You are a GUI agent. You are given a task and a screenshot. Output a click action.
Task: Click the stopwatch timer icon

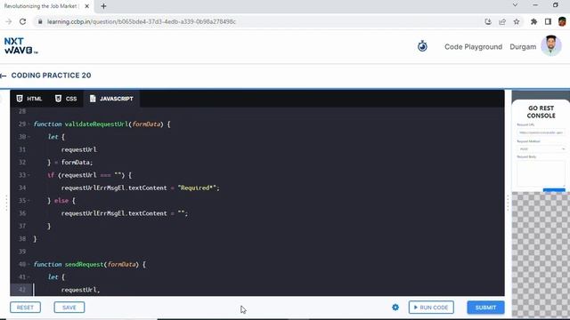(422, 46)
